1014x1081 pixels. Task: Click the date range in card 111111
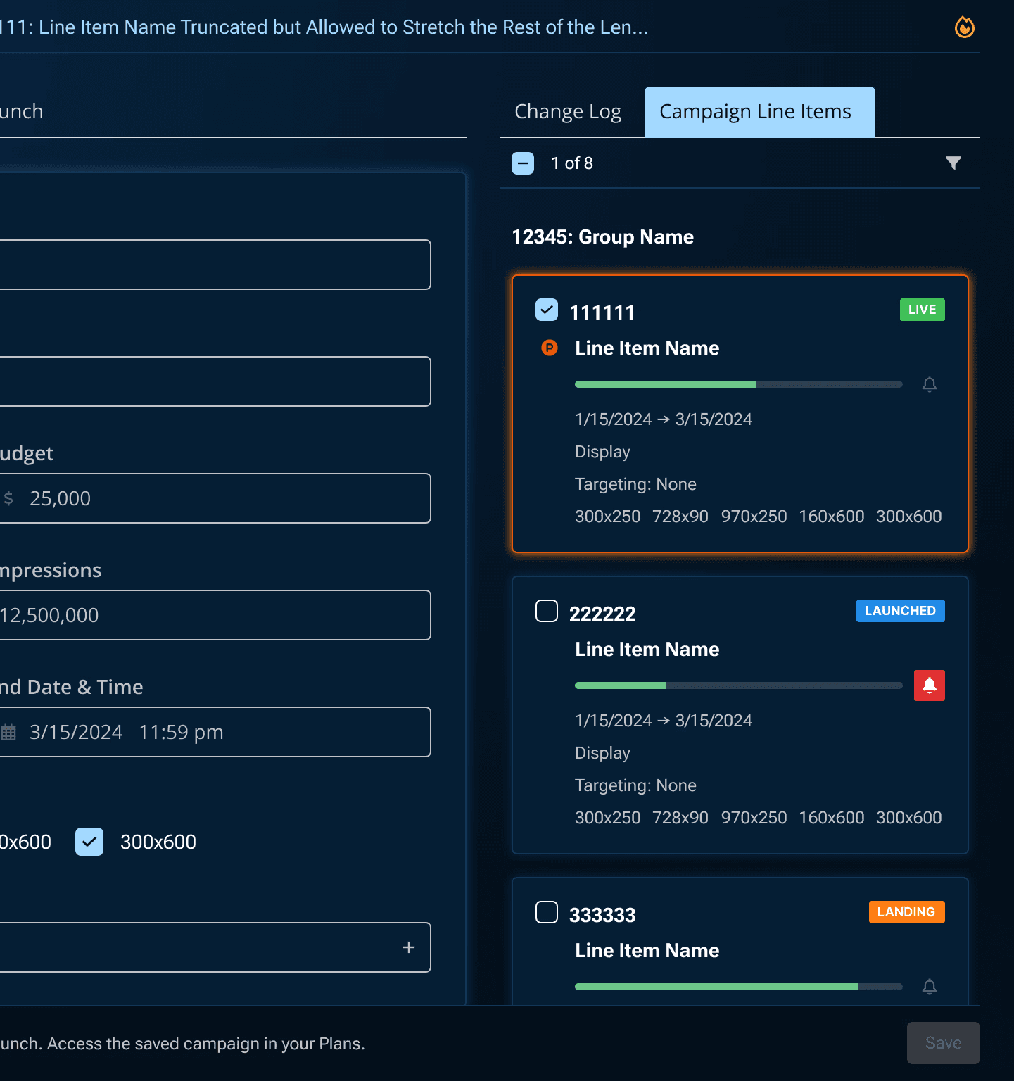click(664, 419)
